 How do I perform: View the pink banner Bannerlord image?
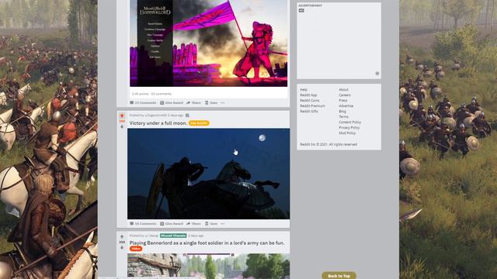pos(209,43)
